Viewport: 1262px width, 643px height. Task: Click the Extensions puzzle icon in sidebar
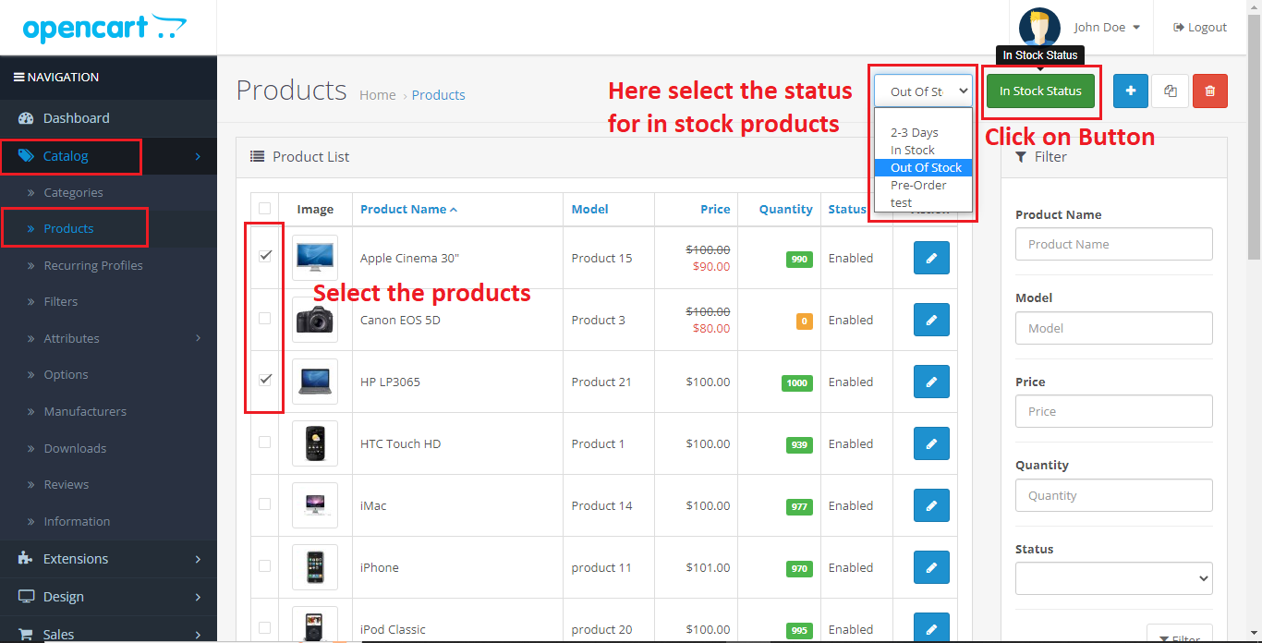[x=26, y=559]
